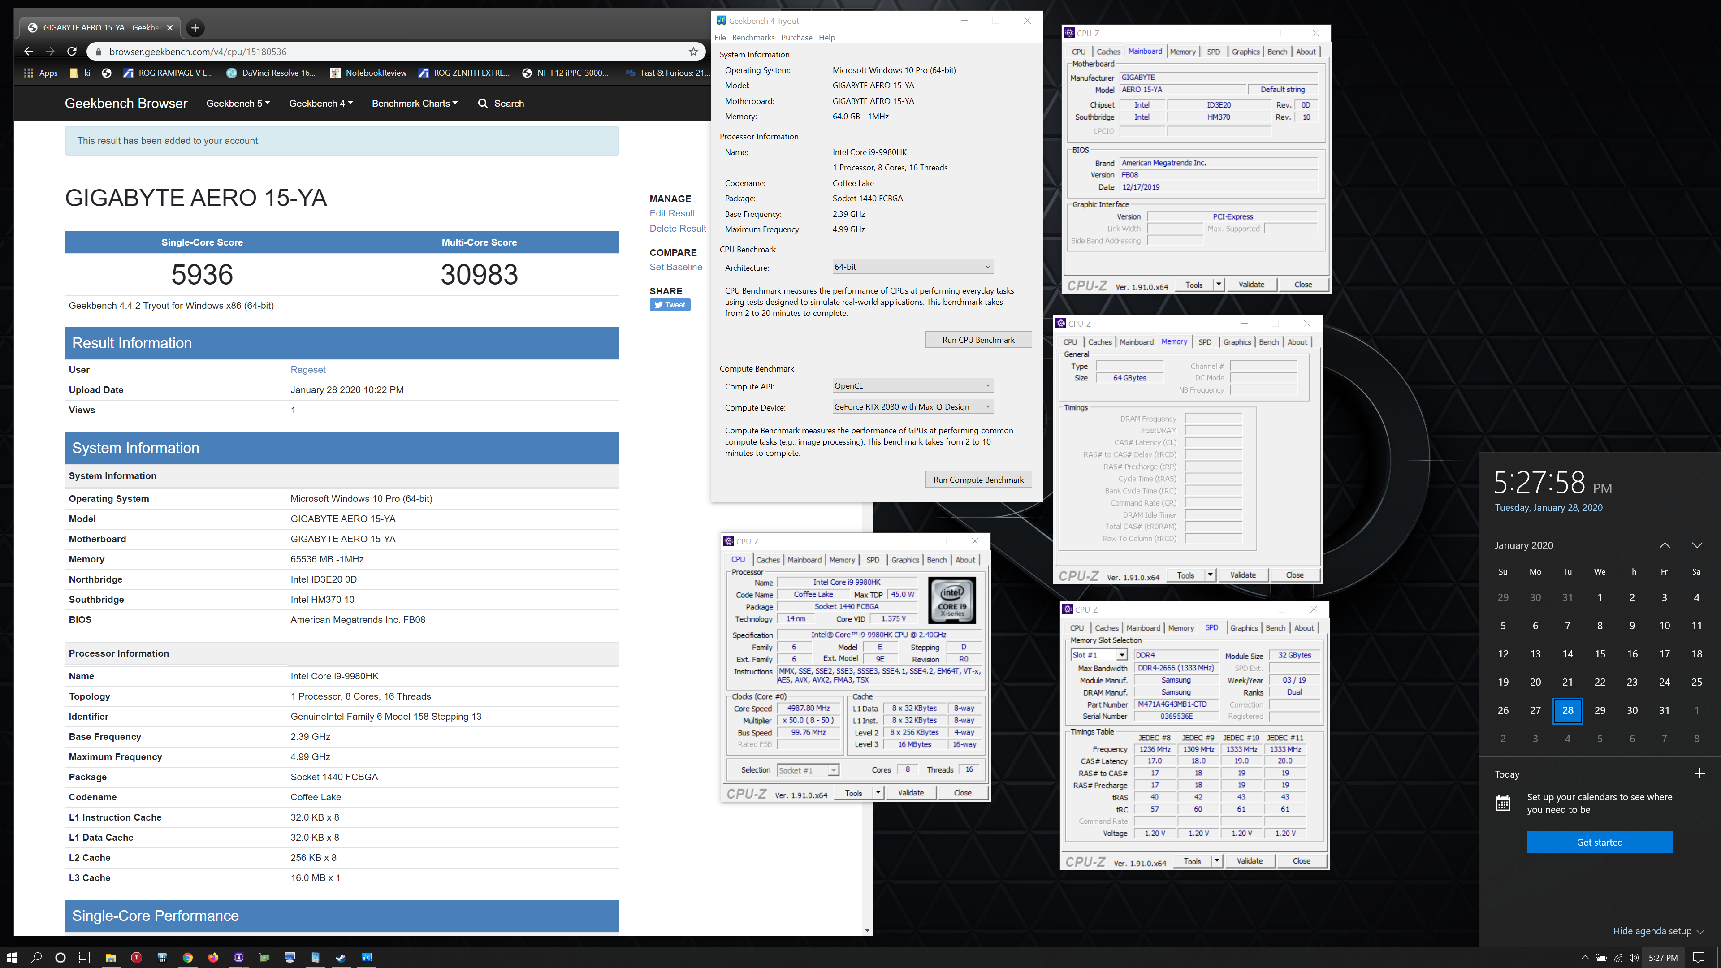
Task: Collapse agenda via Hide agenda setup
Action: (1658, 931)
